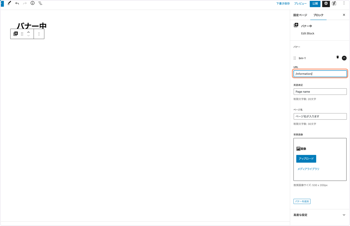Focus the ページ名 input field
Image resolution: width=350 pixels, height=226 pixels.
coord(320,116)
